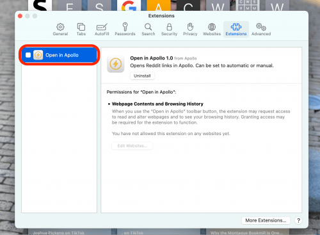Click the Open in Apollo 1.0 title

pyautogui.click(x=152, y=58)
